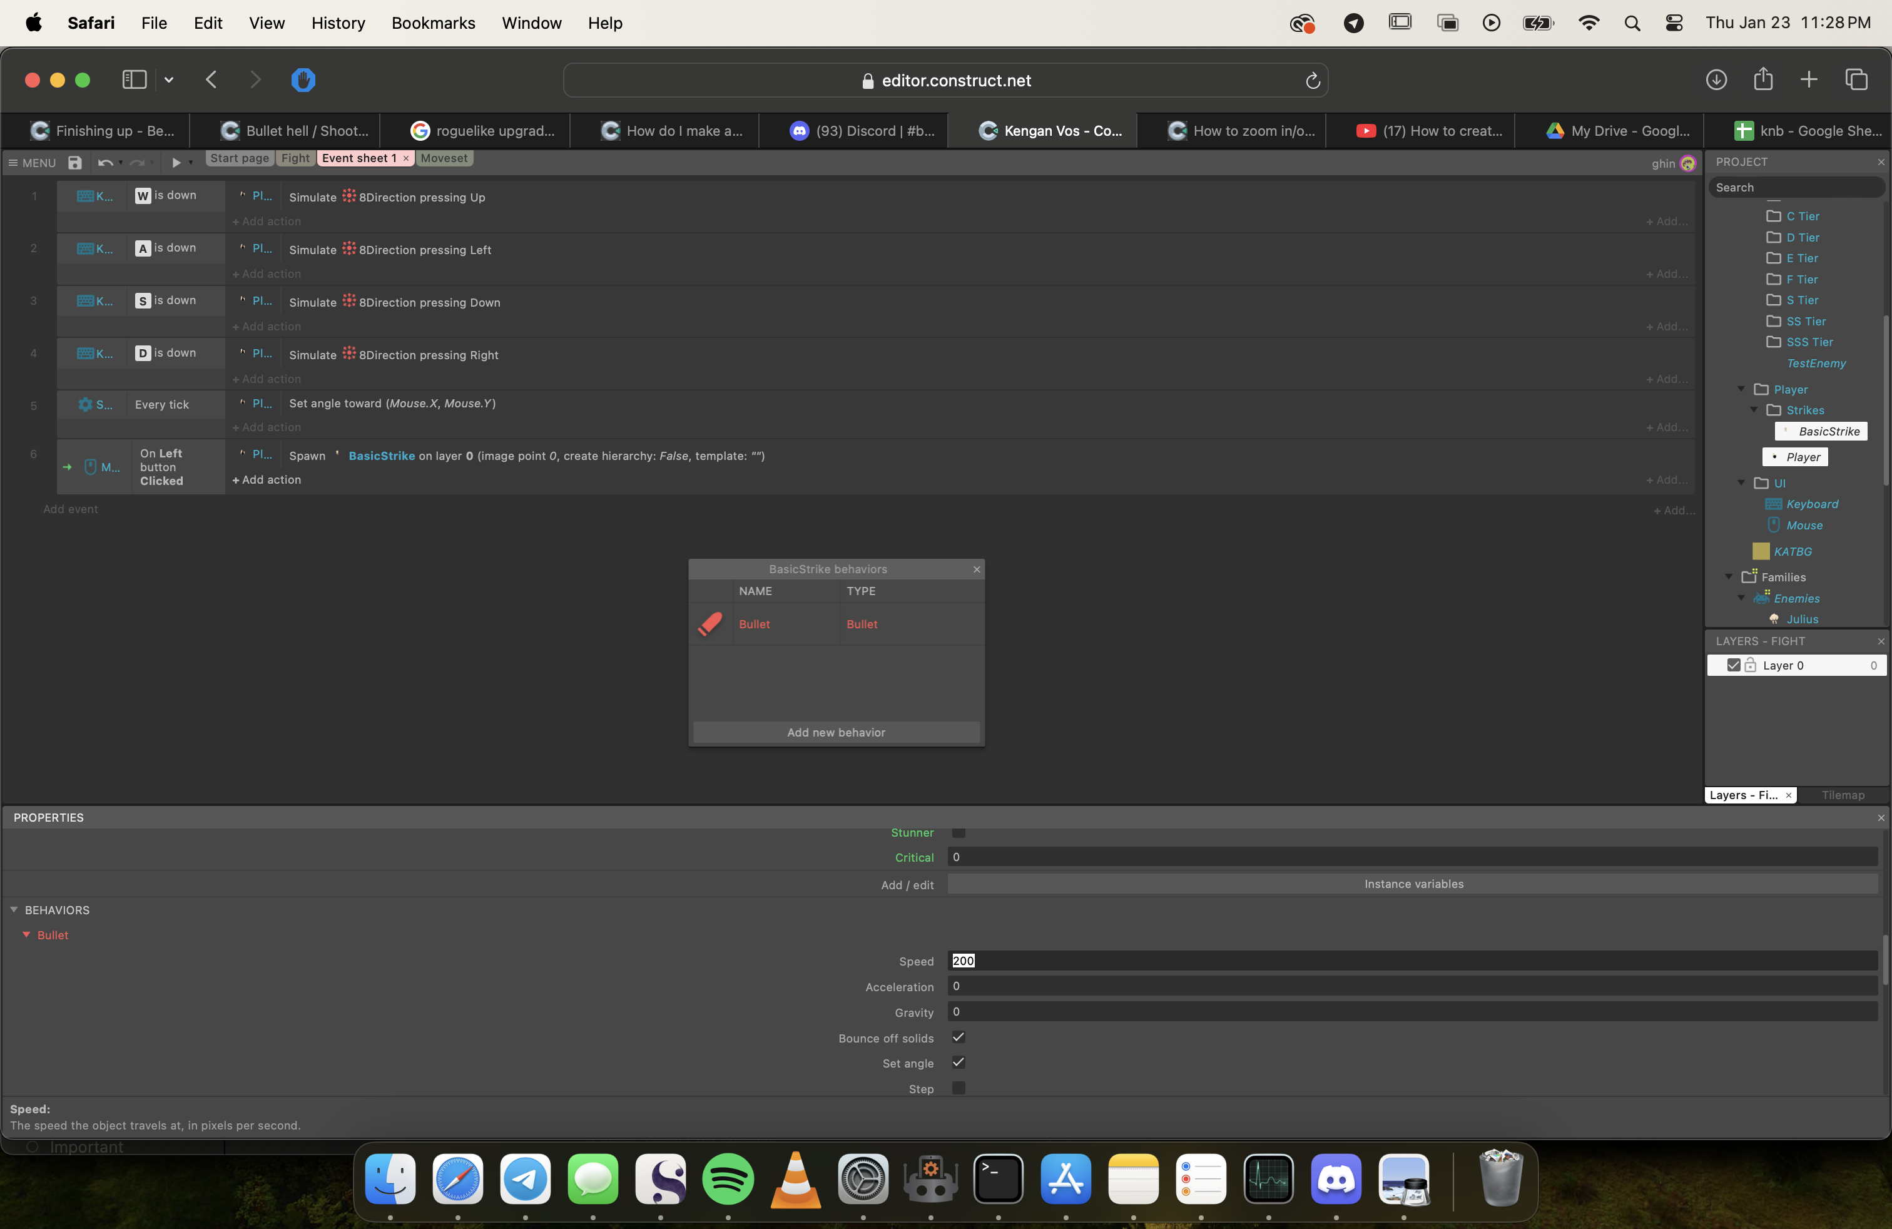
Task: Toggle Bounce off solids checkbox
Action: 958,1038
